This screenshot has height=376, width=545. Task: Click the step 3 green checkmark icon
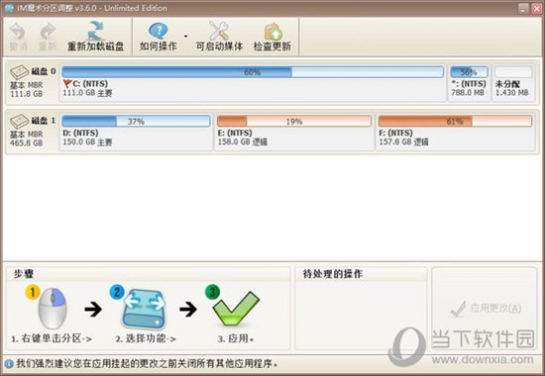coord(236,309)
